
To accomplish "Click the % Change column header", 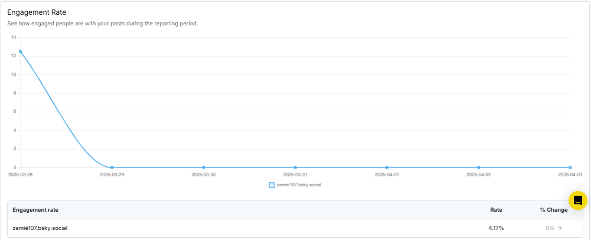I will [554, 209].
